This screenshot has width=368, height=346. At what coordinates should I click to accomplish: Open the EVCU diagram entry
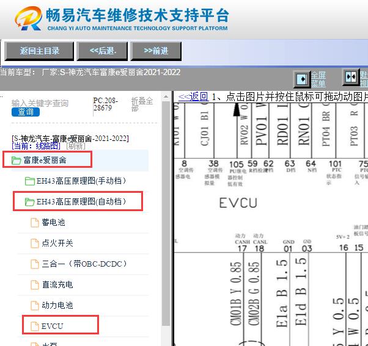pyautogui.click(x=52, y=326)
